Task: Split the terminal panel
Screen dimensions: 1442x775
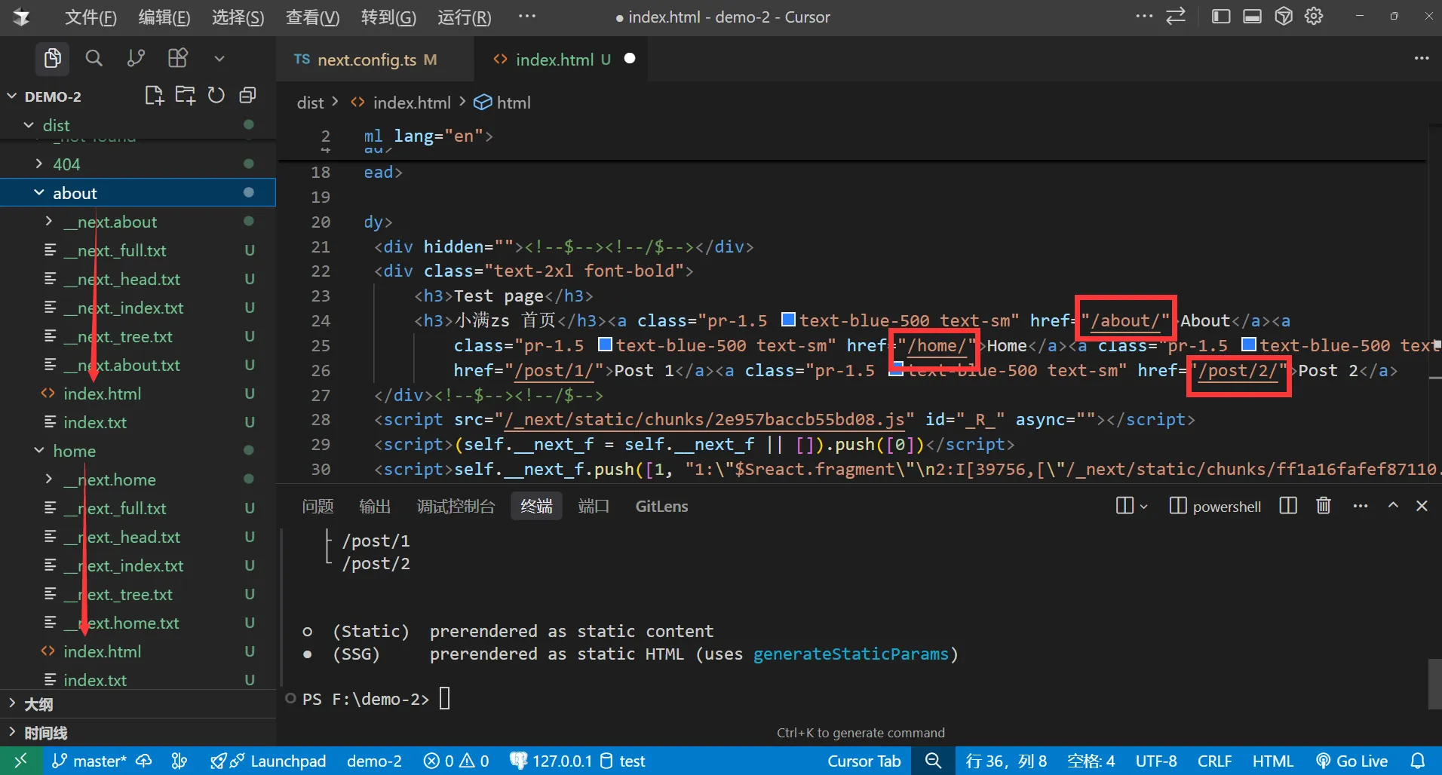Action: click(1288, 506)
